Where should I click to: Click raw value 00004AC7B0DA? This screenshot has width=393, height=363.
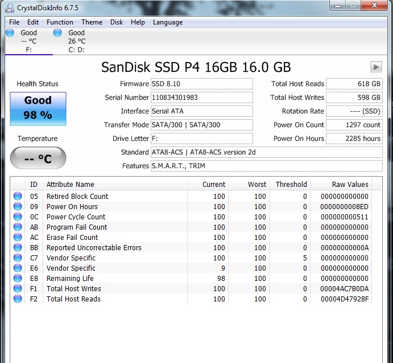pyautogui.click(x=345, y=289)
